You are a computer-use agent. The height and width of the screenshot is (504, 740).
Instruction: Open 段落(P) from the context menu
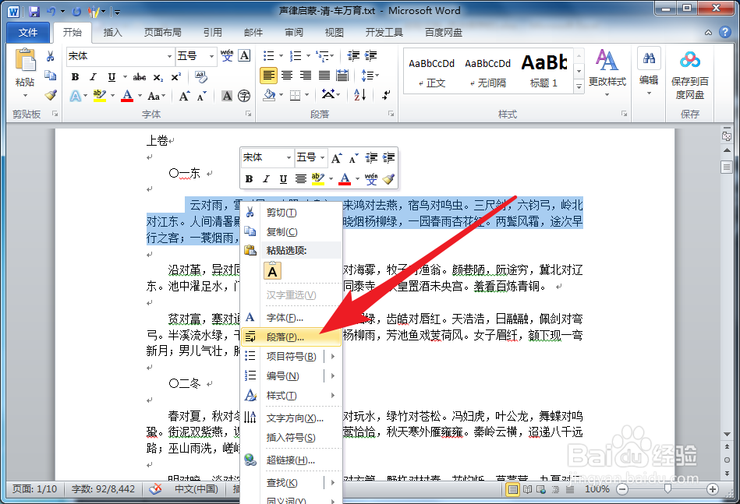point(285,337)
